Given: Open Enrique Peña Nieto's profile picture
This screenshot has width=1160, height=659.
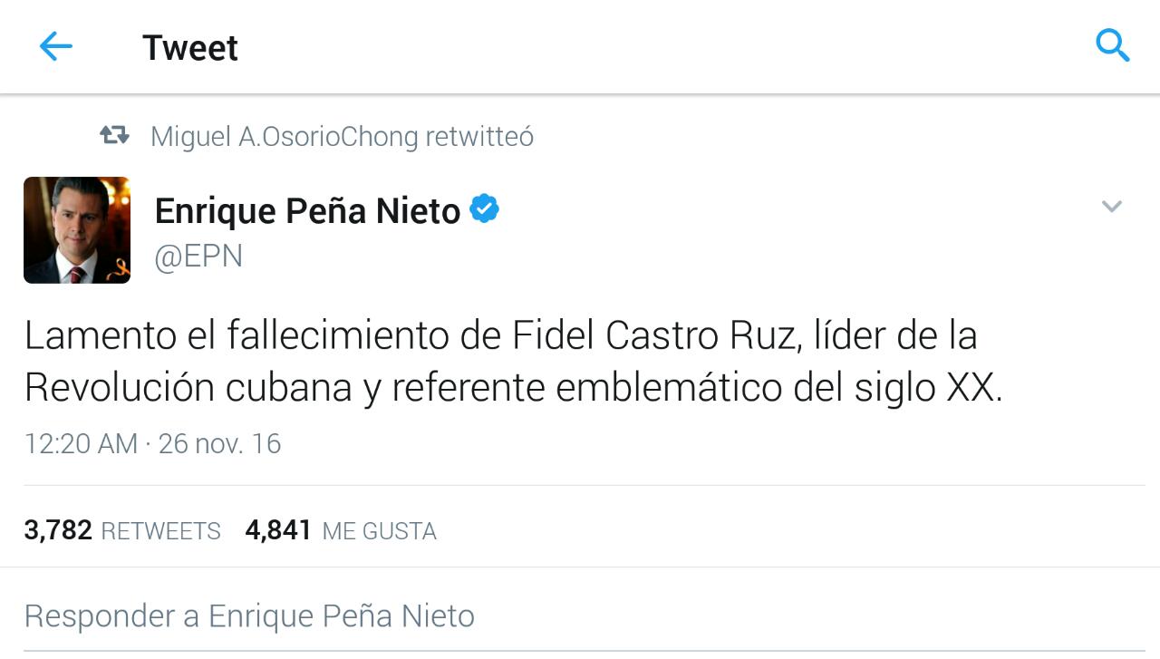Looking at the screenshot, I should (x=77, y=230).
